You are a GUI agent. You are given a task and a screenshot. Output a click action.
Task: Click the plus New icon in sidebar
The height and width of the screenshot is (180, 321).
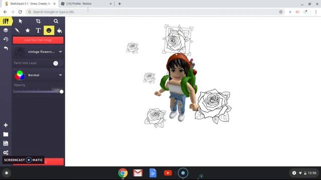6,125
